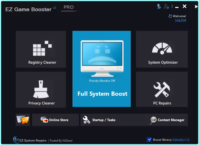The height and width of the screenshot is (145, 199).
Task: Click EZ System Repairs logo icon
Action: [16, 140]
